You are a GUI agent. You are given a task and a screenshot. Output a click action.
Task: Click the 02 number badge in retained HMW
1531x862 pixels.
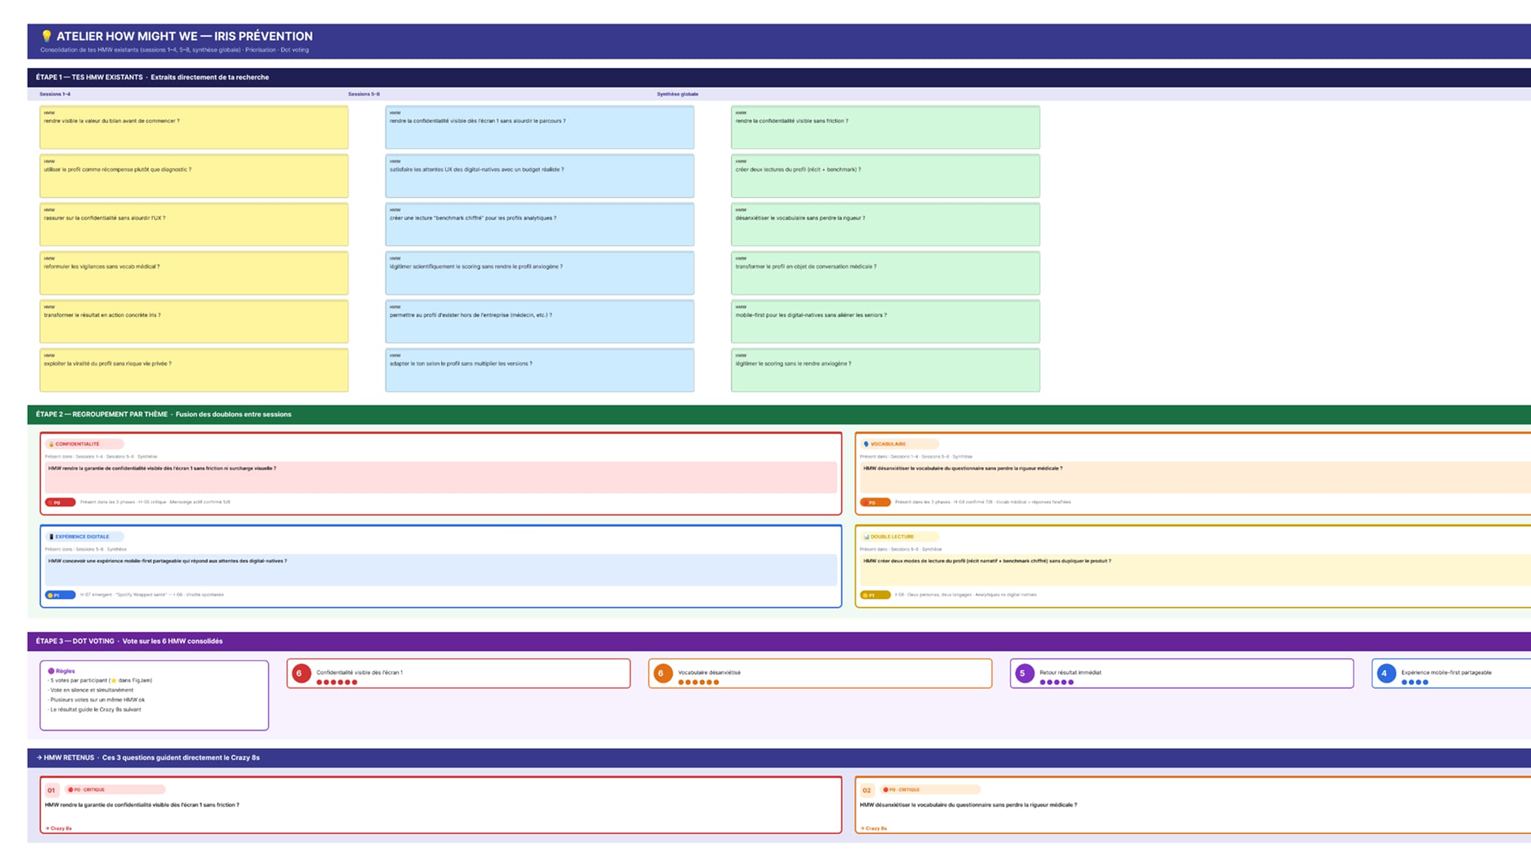867,790
